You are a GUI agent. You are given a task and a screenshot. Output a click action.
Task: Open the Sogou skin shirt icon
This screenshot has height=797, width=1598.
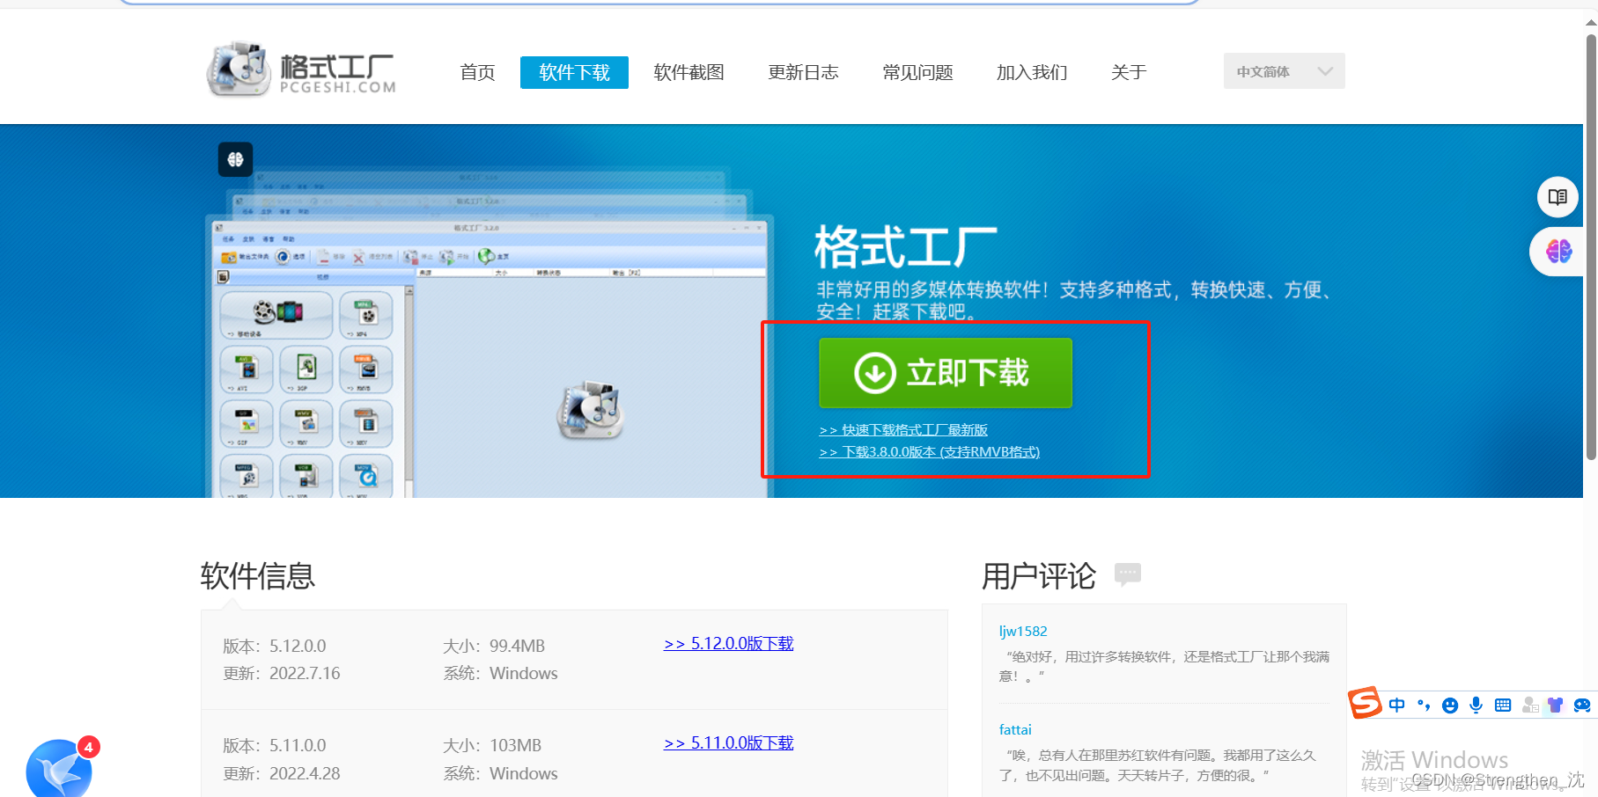click(1555, 705)
